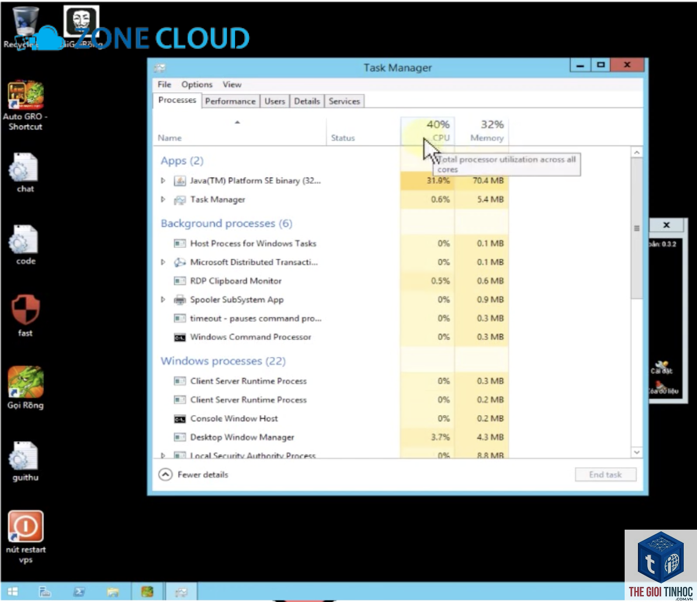Expand the Java(TM) Platform SE binary row
This screenshot has height=602, width=697.
[x=163, y=181]
